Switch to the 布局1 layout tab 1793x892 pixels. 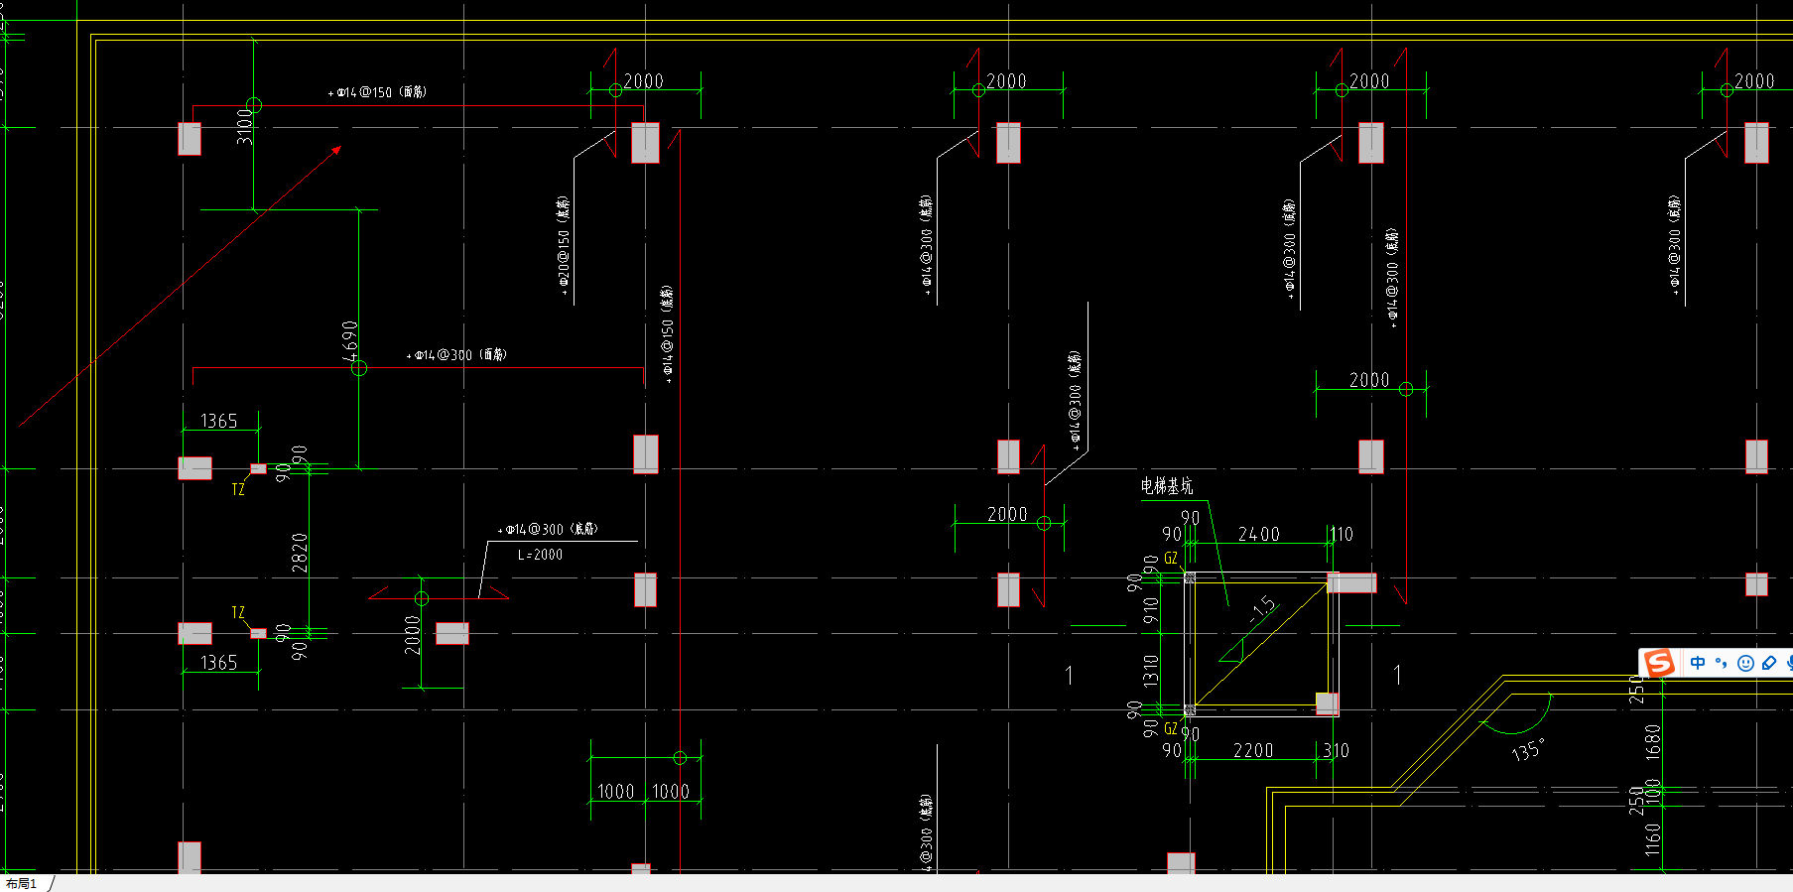pyautogui.click(x=21, y=883)
